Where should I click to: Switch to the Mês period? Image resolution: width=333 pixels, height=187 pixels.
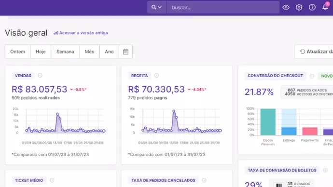tap(89, 52)
